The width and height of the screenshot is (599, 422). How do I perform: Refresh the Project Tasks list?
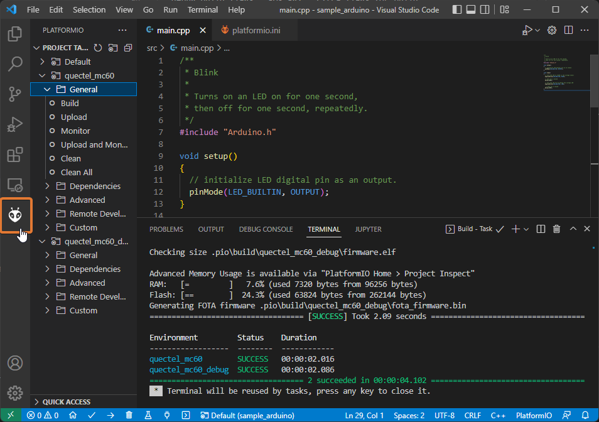98,48
